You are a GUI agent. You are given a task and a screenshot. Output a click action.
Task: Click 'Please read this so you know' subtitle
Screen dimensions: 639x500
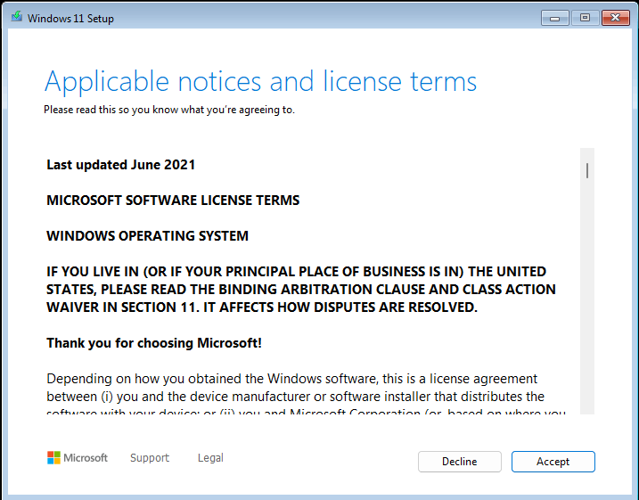click(169, 110)
